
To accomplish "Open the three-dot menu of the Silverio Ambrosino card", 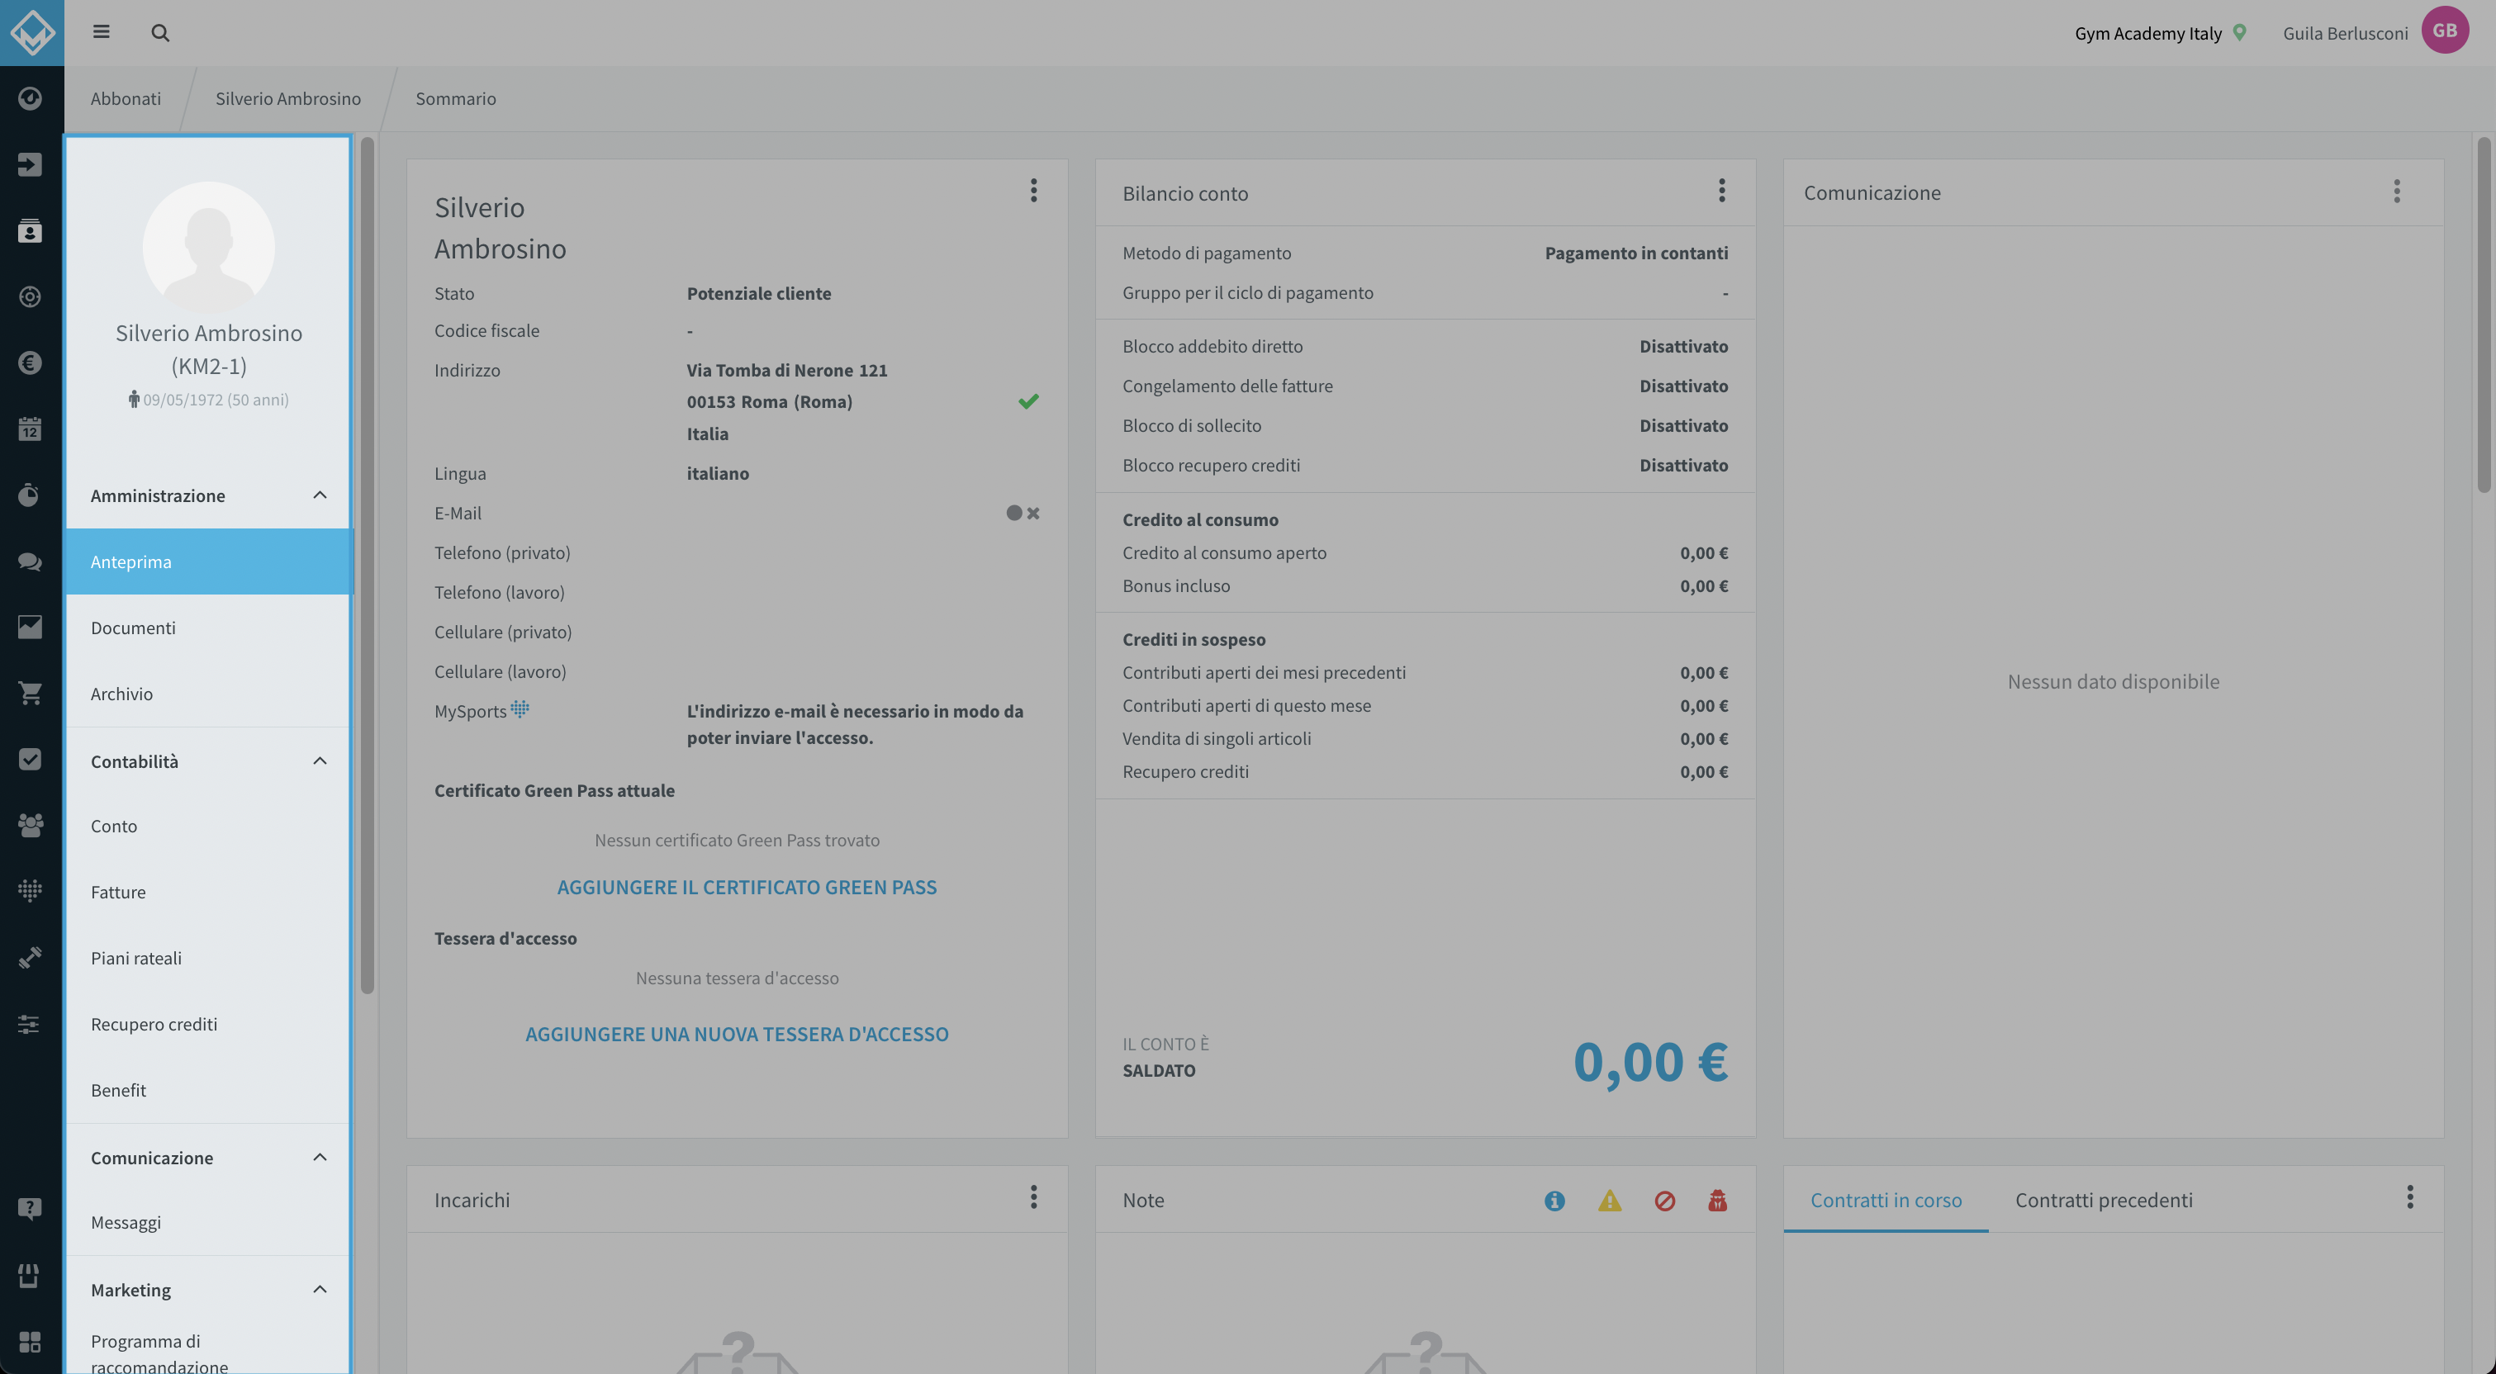I will [1034, 190].
